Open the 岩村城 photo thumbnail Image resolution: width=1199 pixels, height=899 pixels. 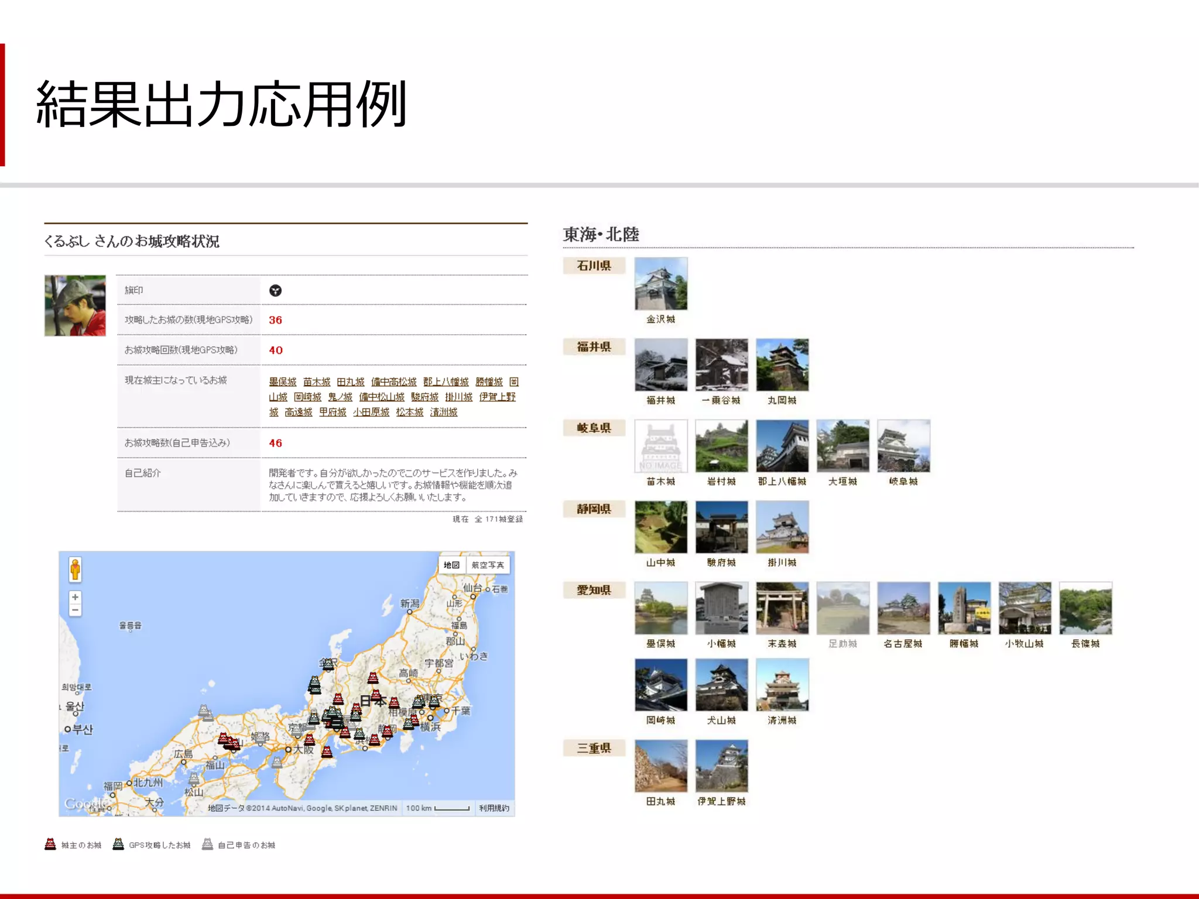(722, 446)
